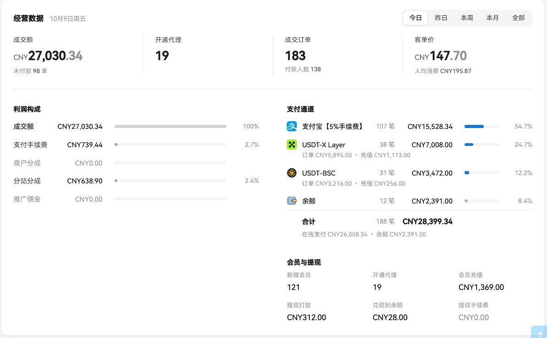This screenshot has width=547, height=338.
Task: Click the 推广佣金 empty progress bar
Action: click(170, 199)
